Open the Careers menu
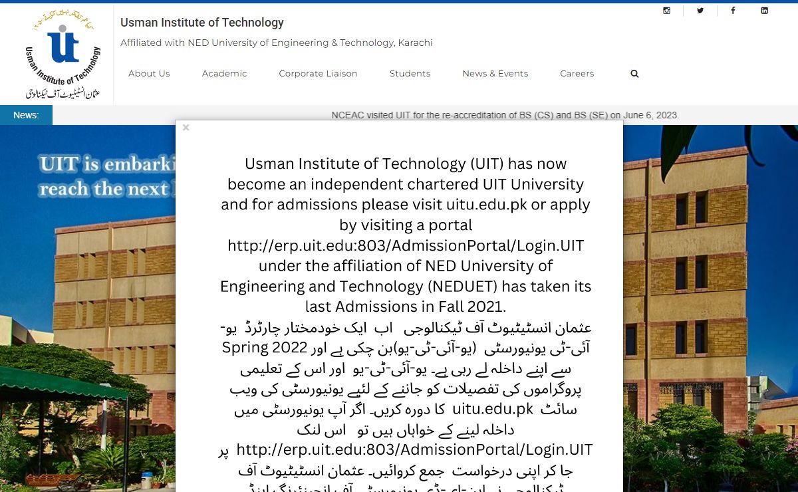798x492 pixels. 577,74
